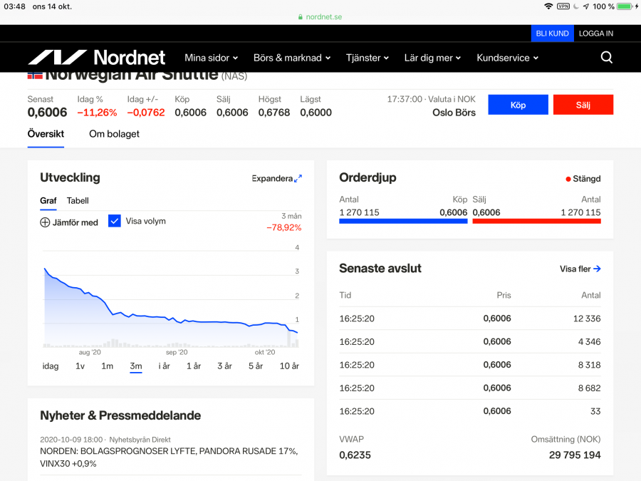
Task: Click the arrow icon next to Visa fler
Action: click(597, 269)
